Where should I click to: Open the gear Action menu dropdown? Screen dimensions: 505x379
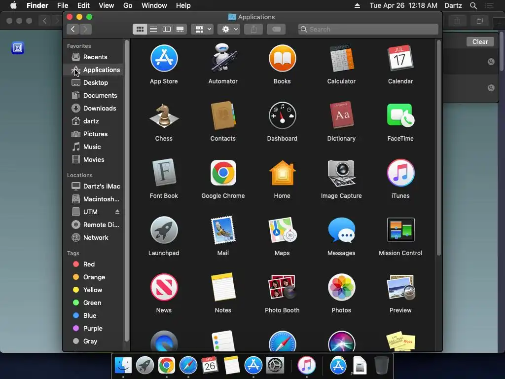pos(229,29)
